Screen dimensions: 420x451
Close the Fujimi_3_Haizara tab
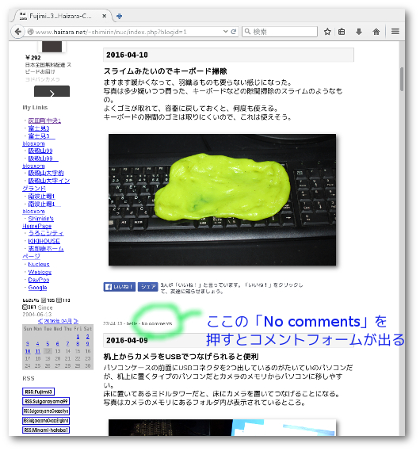click(x=105, y=16)
